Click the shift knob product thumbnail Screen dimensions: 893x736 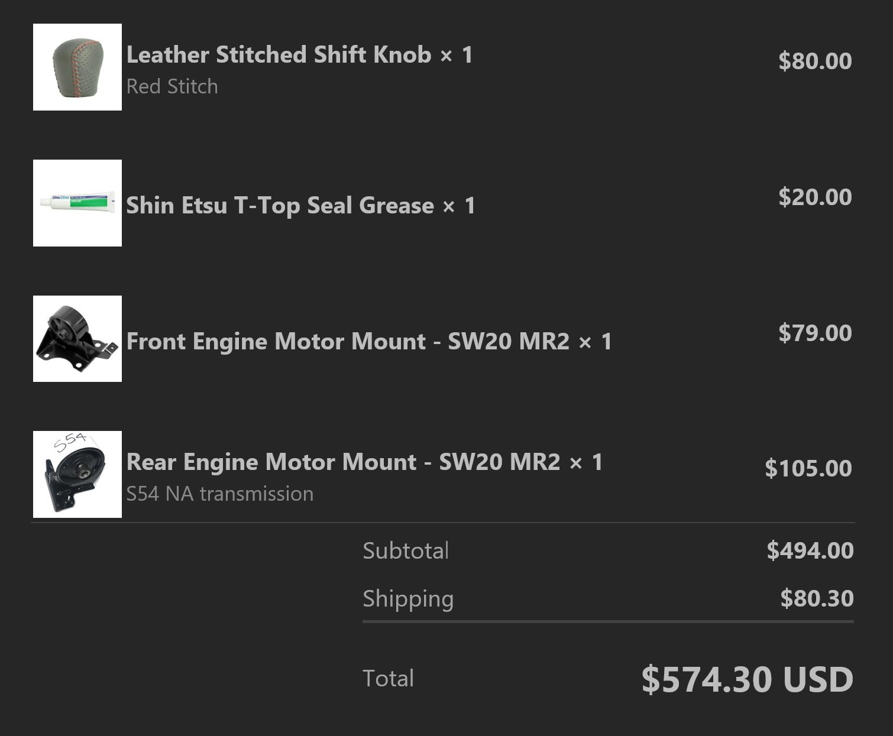coord(77,67)
